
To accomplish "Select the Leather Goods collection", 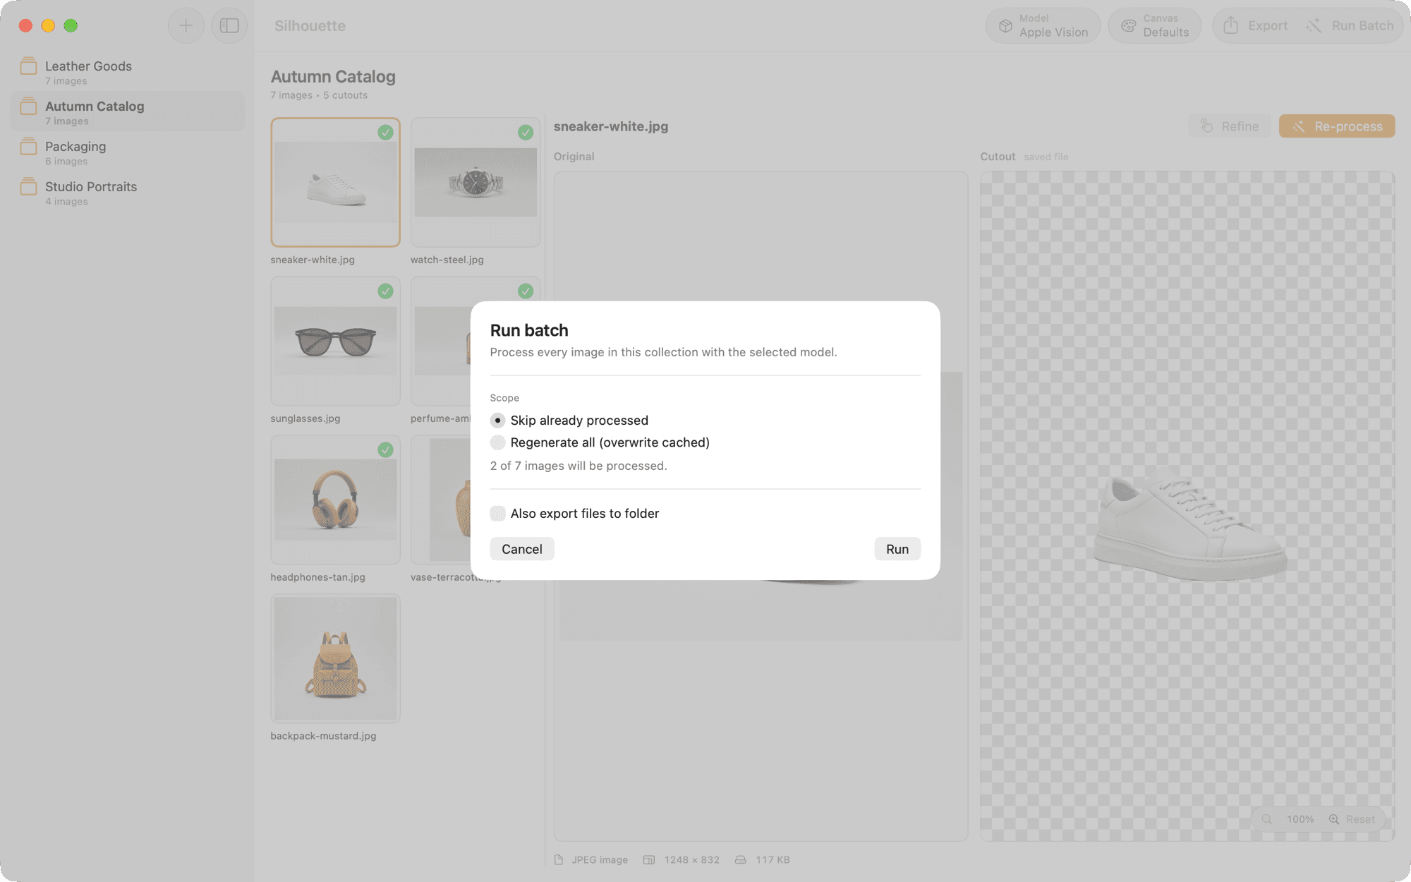I will coord(127,72).
